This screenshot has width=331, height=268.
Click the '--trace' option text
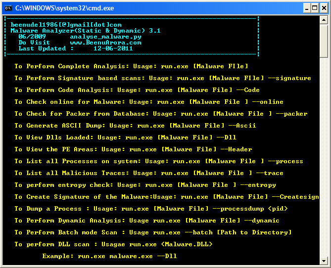(x=270, y=173)
